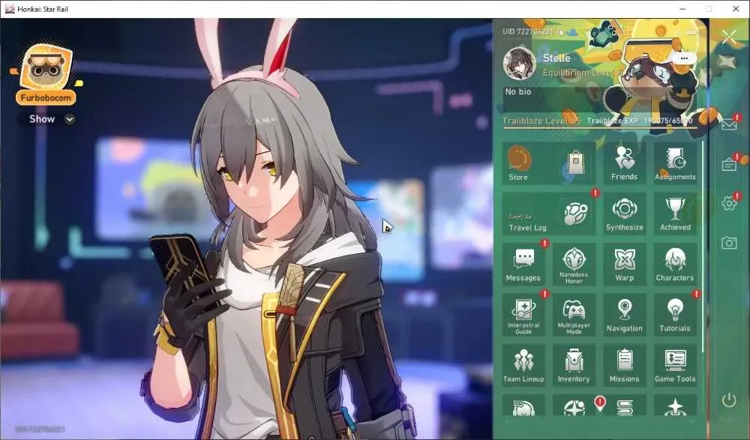Open the settings gear in sidebar

[x=728, y=203]
